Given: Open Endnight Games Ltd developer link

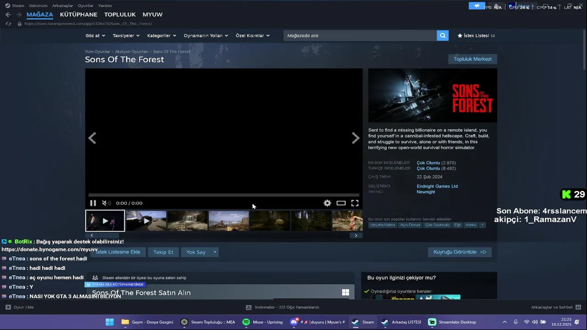Looking at the screenshot, I should tap(437, 186).
